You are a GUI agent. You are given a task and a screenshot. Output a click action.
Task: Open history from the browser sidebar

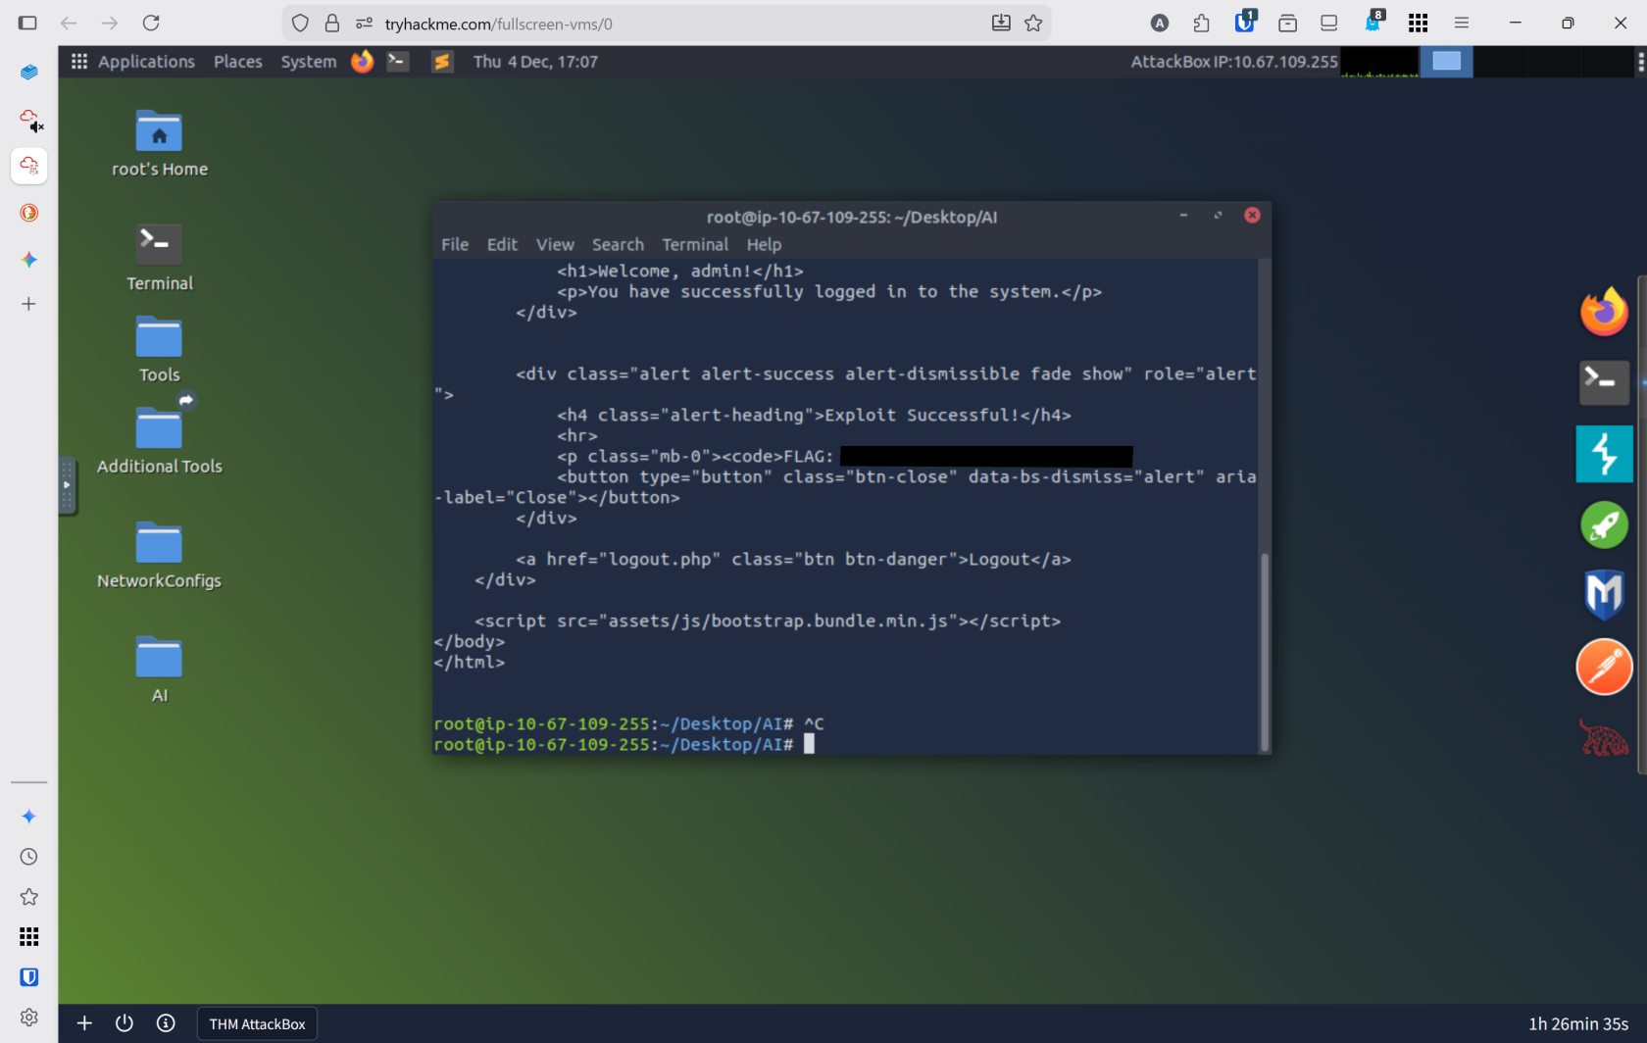[x=29, y=857]
